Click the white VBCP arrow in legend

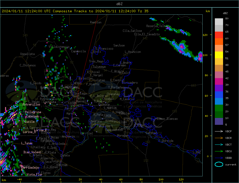pyautogui.click(x=219, y=131)
